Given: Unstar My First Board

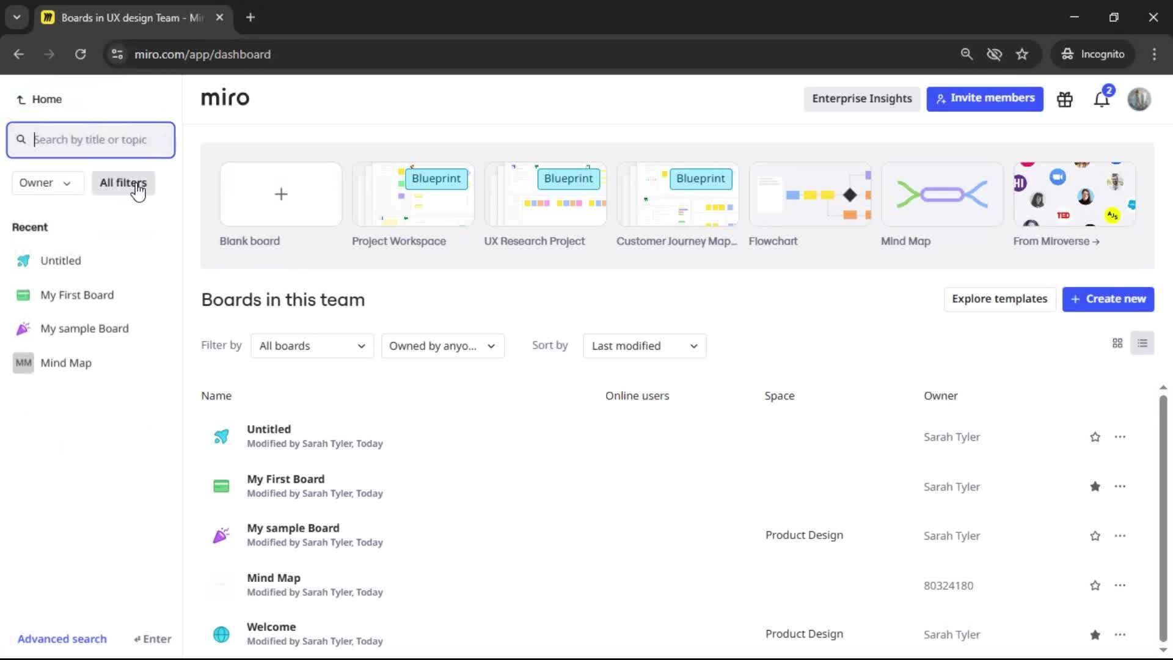Looking at the screenshot, I should coord(1095,486).
